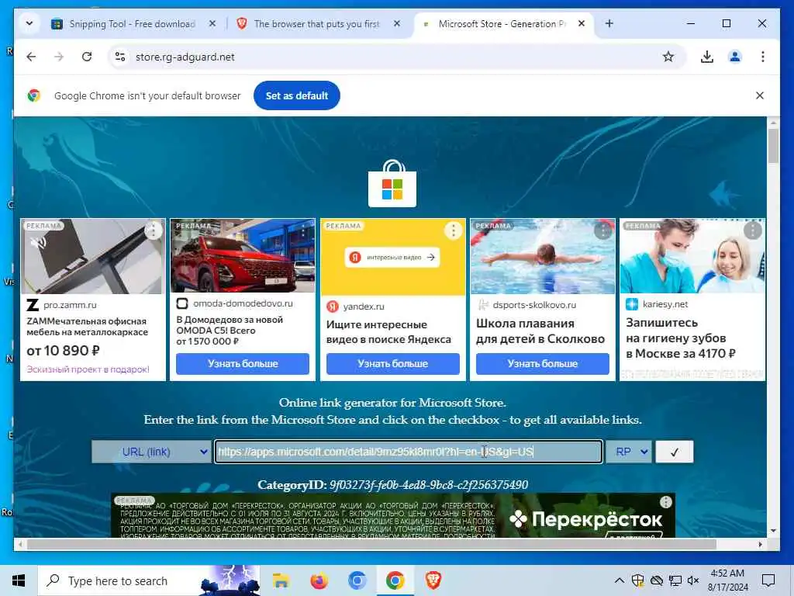The height and width of the screenshot is (596, 794).
Task: Reload the current page
Action: (87, 57)
